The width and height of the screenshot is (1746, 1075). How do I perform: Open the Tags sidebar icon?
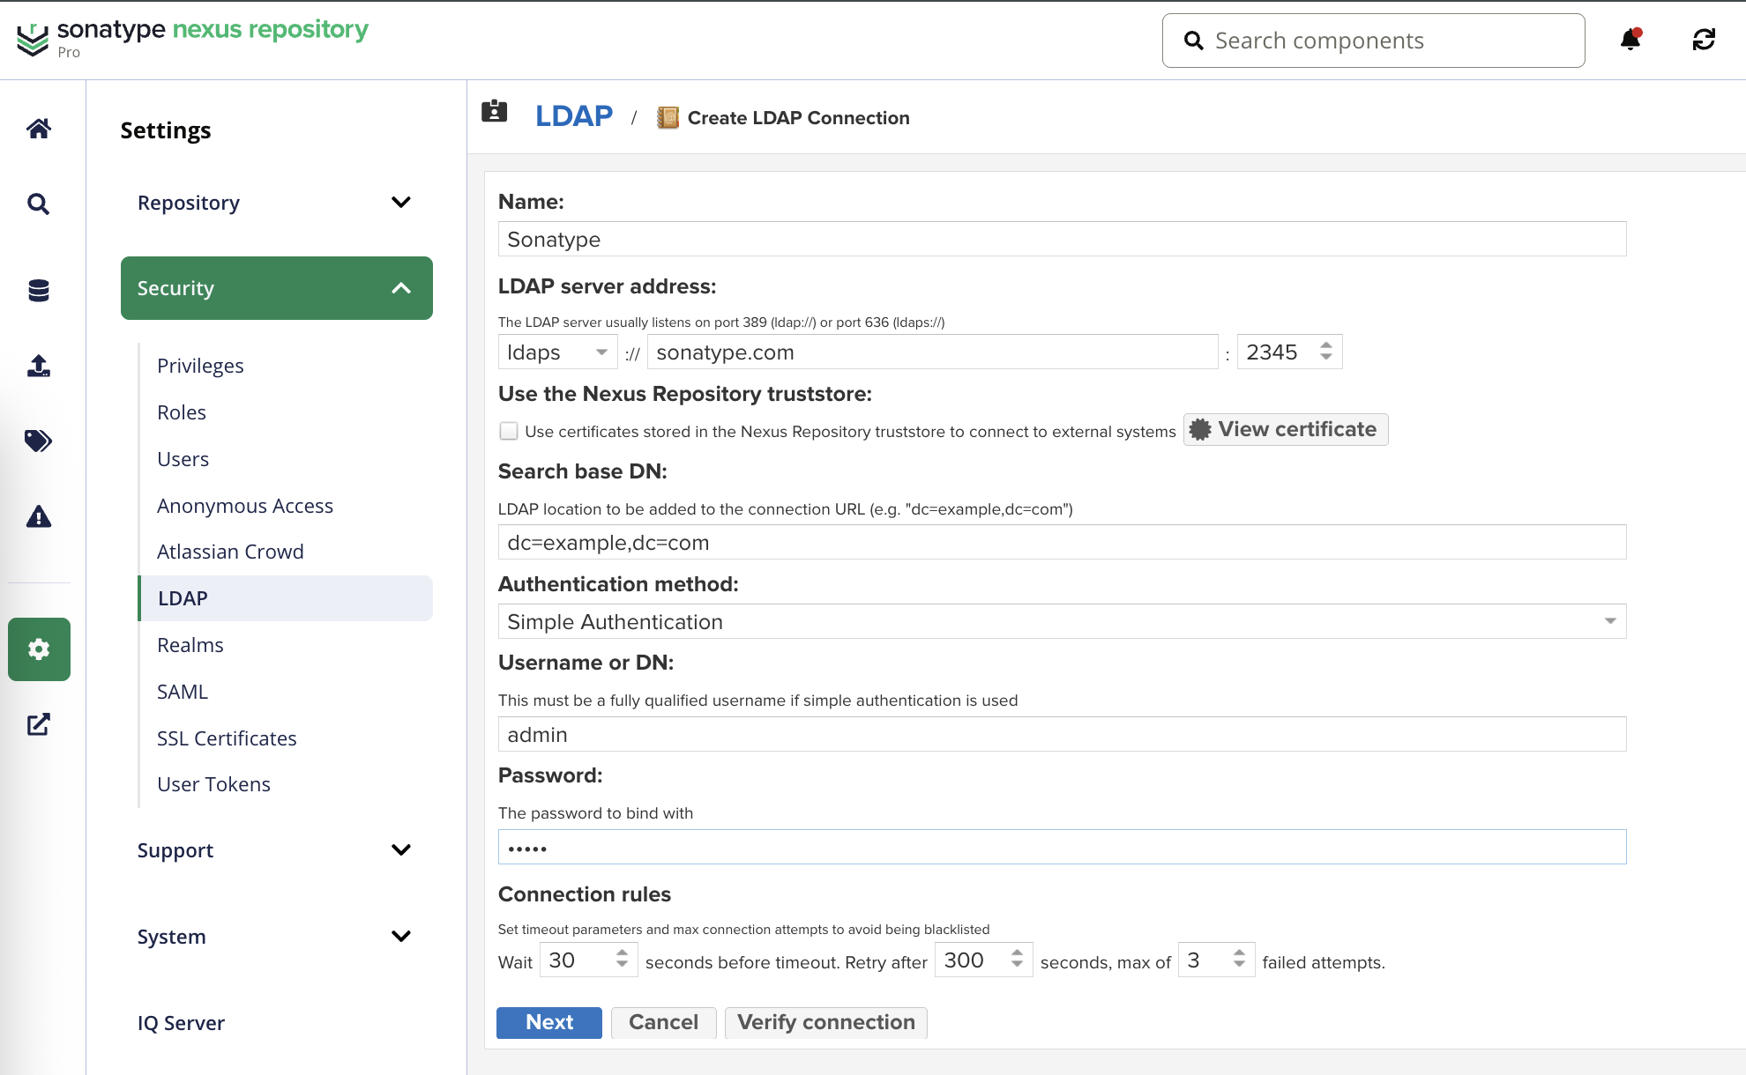pyautogui.click(x=39, y=441)
